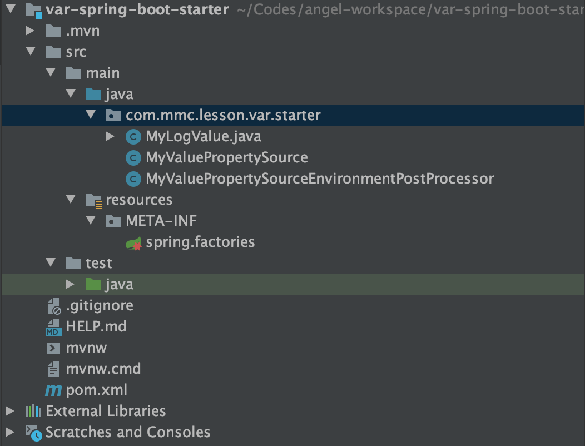Open the pom.xml file
This screenshot has width=585, height=446.
(x=97, y=390)
